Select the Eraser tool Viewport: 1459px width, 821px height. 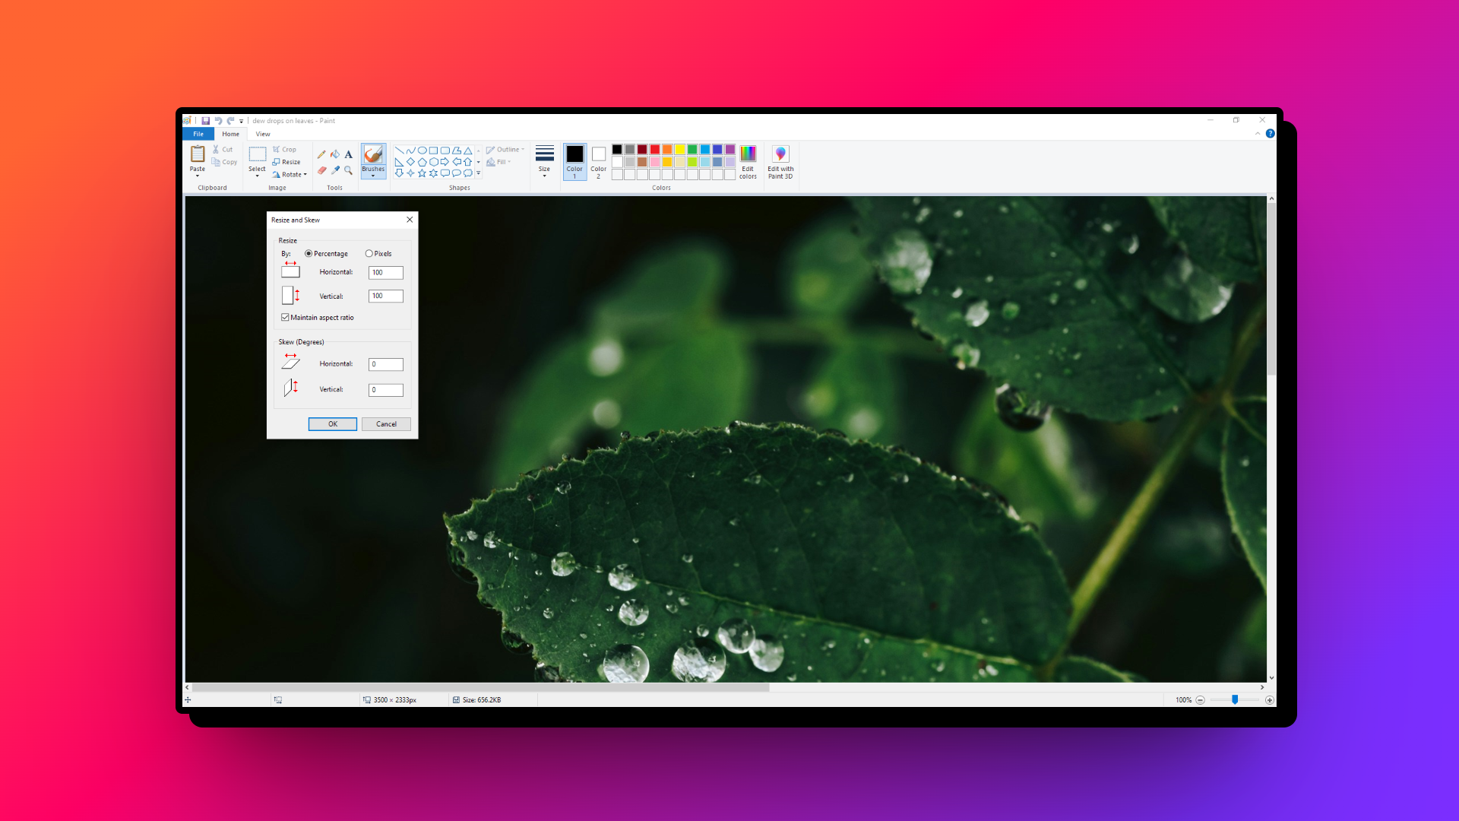[x=321, y=170]
